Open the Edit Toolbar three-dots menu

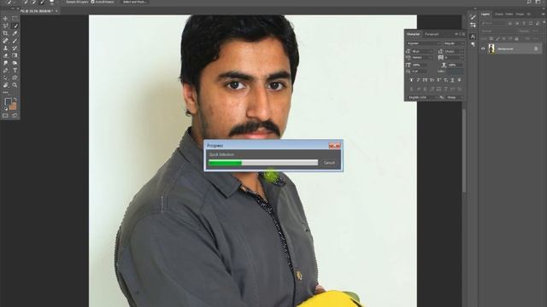pos(5,93)
